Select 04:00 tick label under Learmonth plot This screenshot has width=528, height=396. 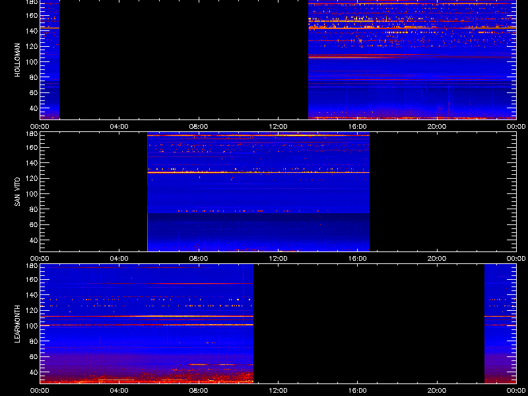(119, 391)
